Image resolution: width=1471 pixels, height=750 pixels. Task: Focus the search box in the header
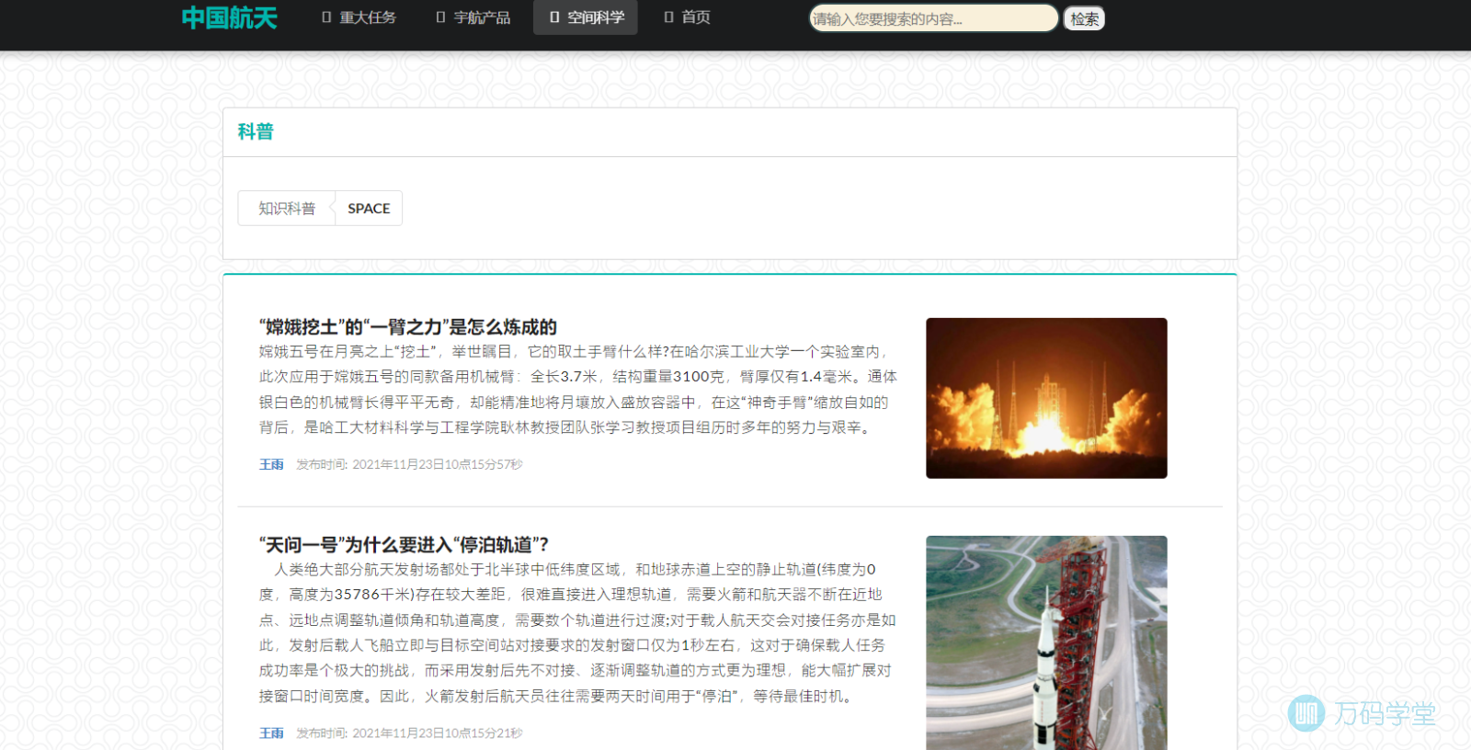click(932, 18)
